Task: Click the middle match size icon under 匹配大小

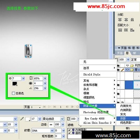Action: [x=126, y=30]
